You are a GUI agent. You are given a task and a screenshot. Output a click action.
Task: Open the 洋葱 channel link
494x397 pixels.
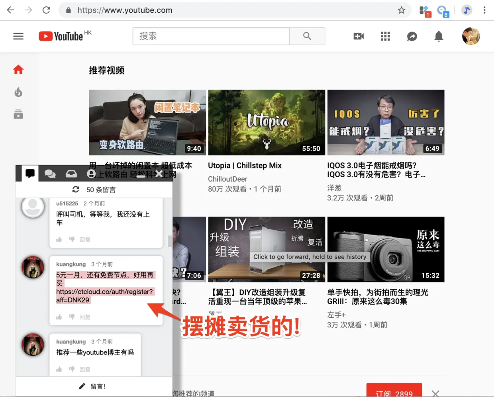334,188
